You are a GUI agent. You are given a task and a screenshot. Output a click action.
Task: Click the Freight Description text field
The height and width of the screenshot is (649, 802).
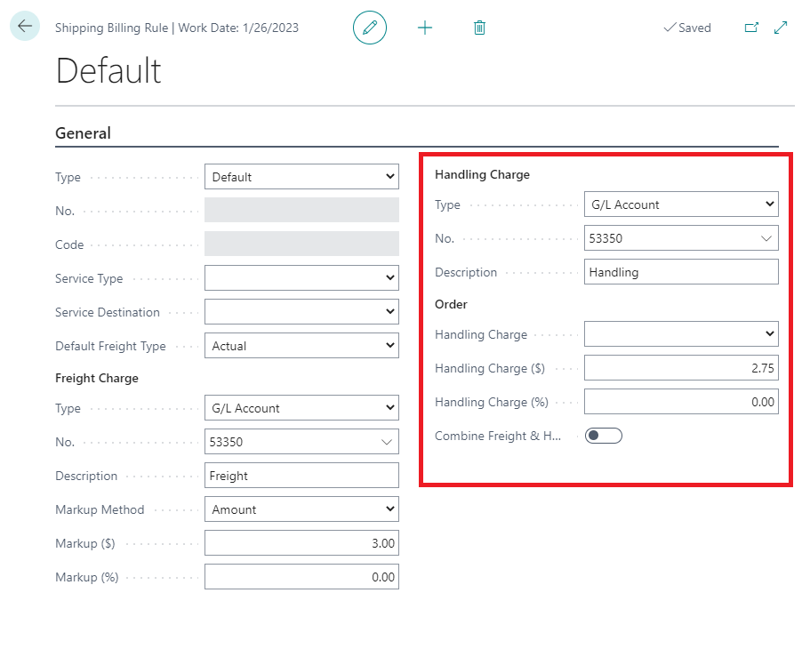click(x=301, y=476)
